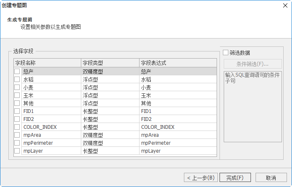This screenshot has height=187, width=292.
Task: Click the 字段表达式 column header
Action: coord(178,63)
